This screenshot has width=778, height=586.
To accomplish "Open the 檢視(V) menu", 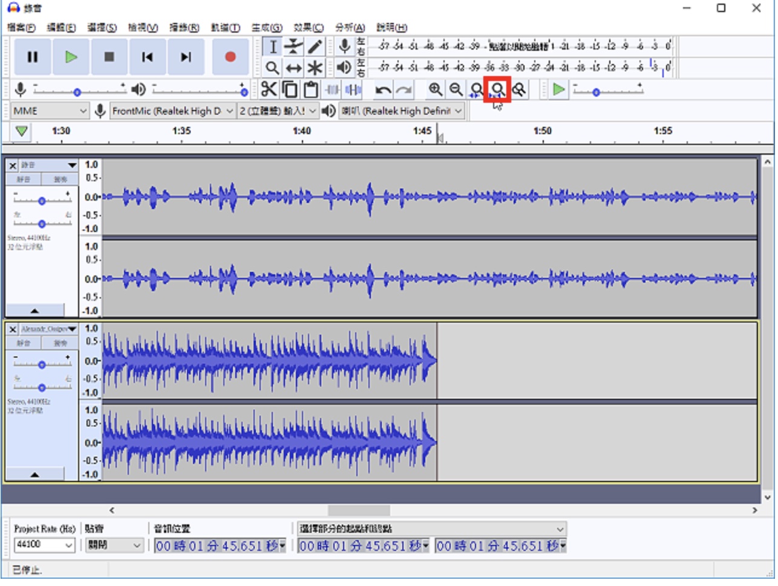I will 143,28.
